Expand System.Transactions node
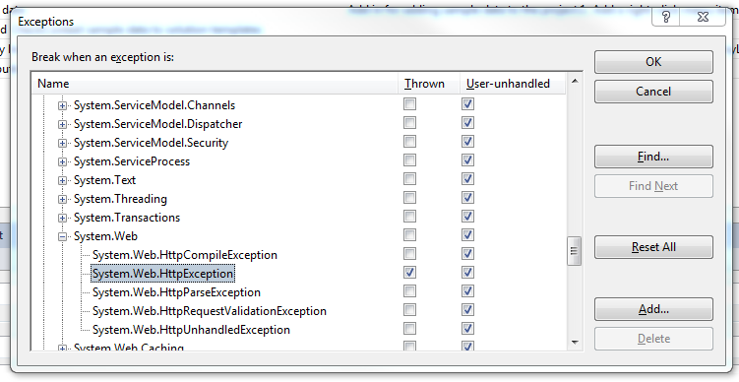The width and height of the screenshot is (739, 382). (62, 219)
